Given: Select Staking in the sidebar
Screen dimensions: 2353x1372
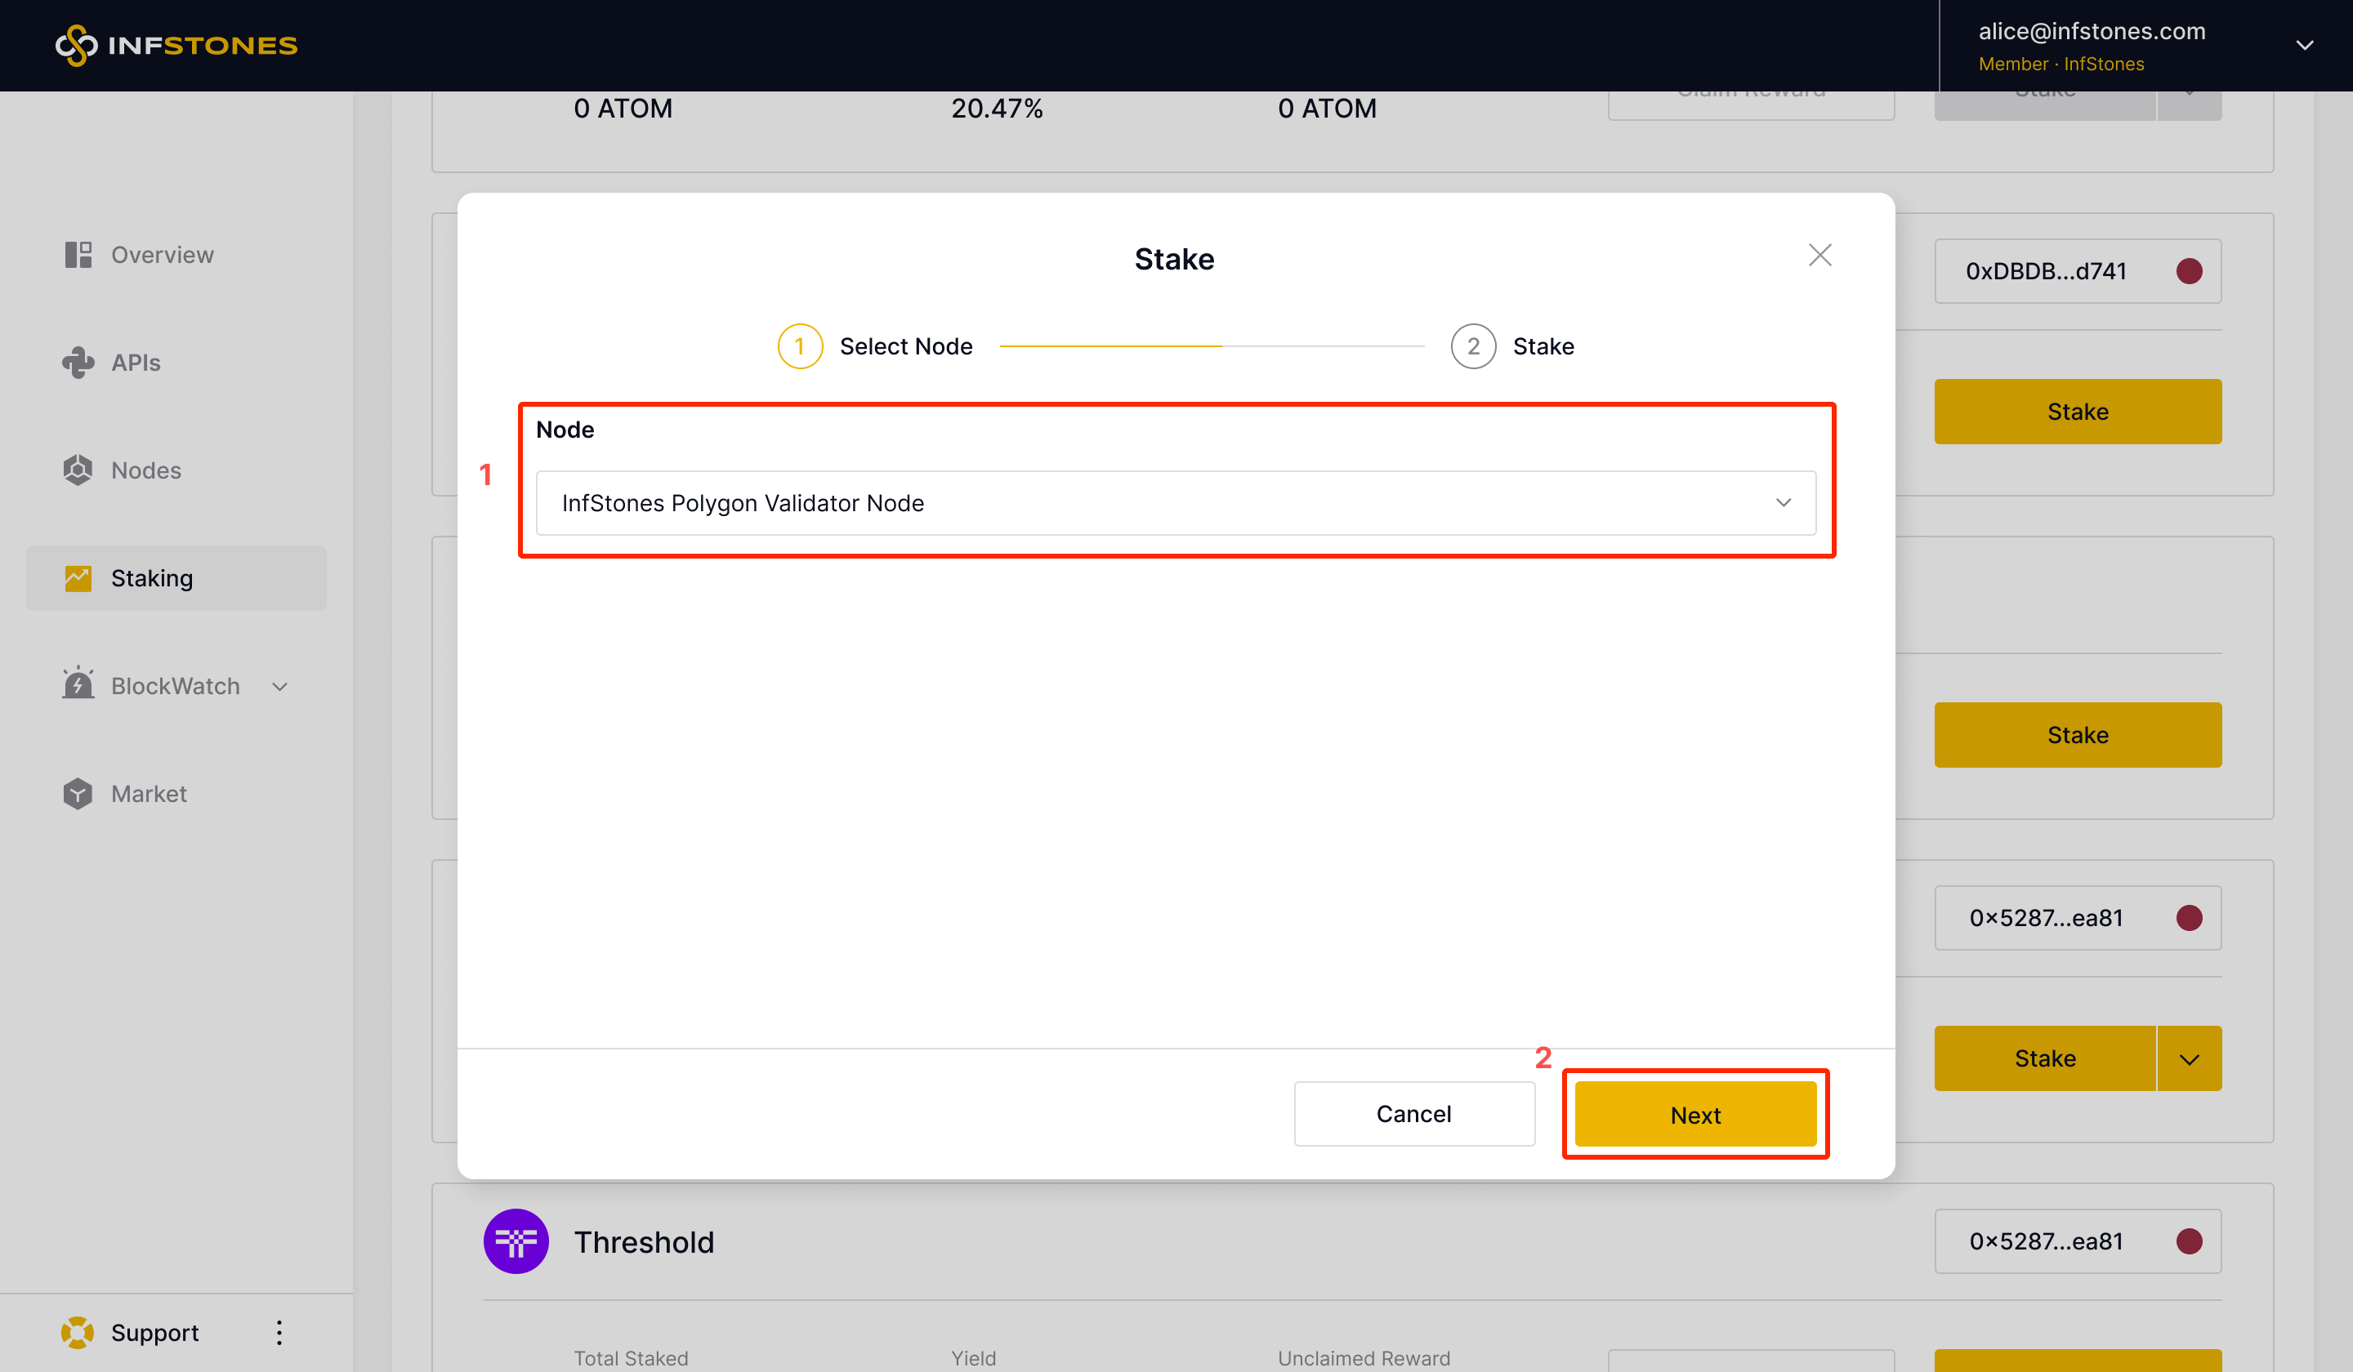Looking at the screenshot, I should pyautogui.click(x=176, y=577).
